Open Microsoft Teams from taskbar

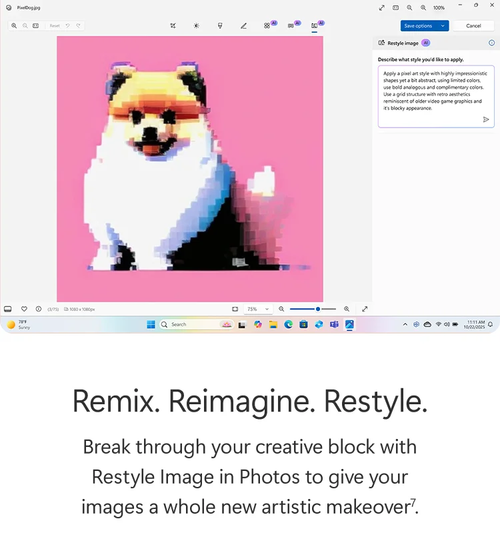coord(334,325)
